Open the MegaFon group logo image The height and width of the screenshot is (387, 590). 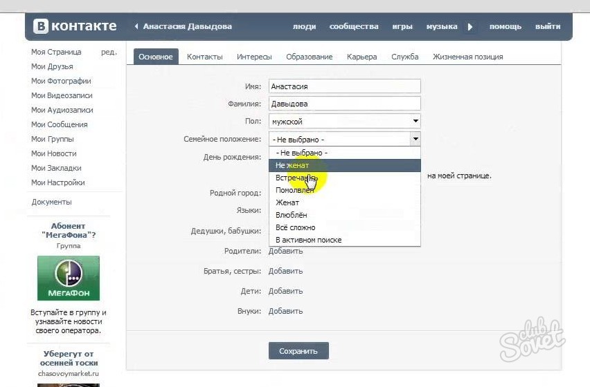(x=69, y=278)
